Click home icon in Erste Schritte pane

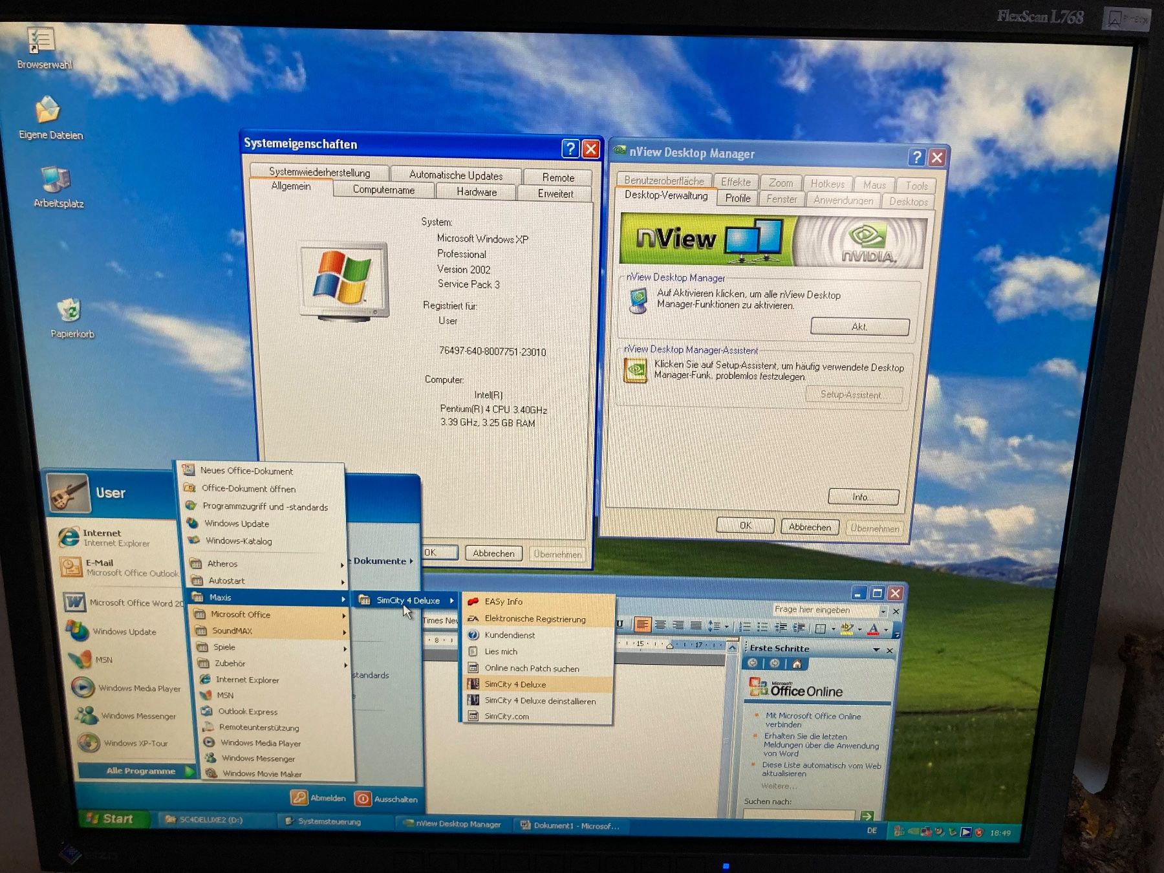[x=797, y=663]
